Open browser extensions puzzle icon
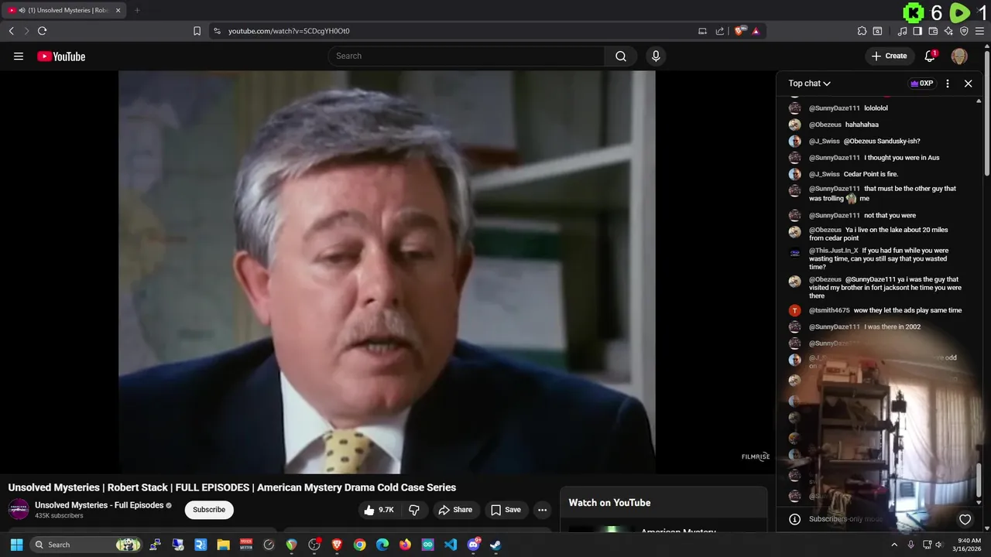This screenshot has width=991, height=557. point(862,31)
